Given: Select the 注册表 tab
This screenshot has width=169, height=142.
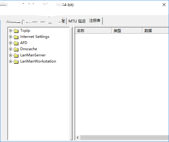Looking at the screenshot, I should coord(95,21).
